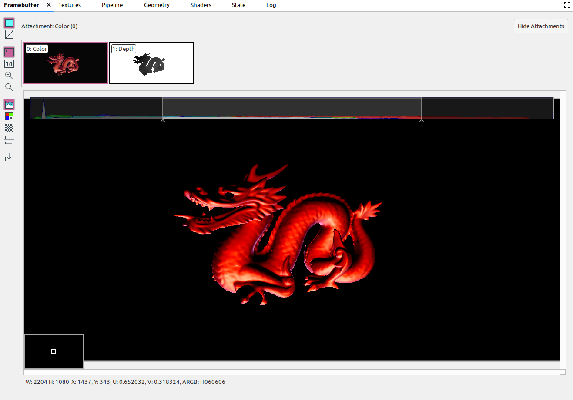Set image zoom to 1:1 scale
Screen dimensions: 573x400
click(x=9, y=64)
